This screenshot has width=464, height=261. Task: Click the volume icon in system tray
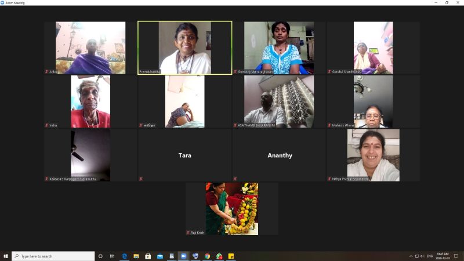pyautogui.click(x=422, y=256)
